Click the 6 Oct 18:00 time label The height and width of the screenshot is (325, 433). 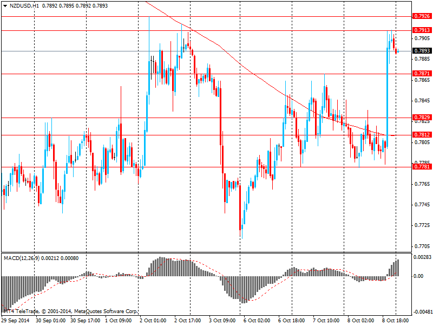[x=292, y=321]
